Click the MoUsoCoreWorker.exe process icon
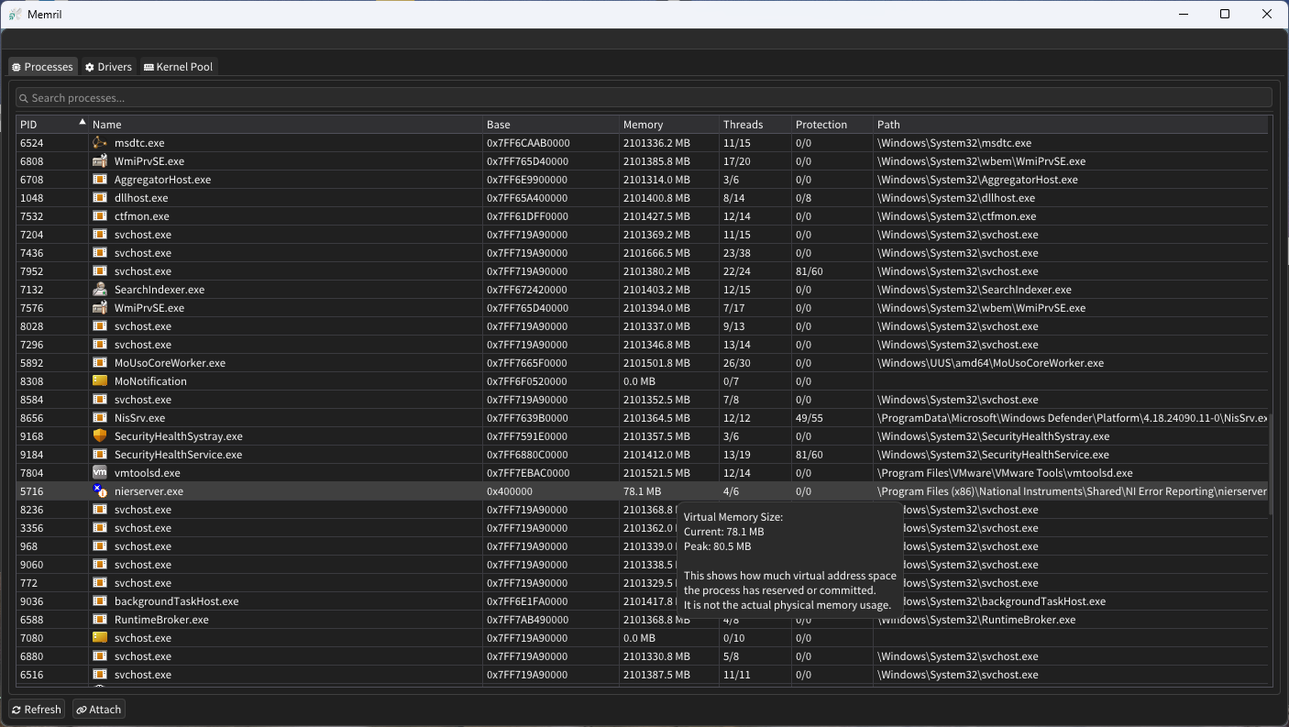The width and height of the screenshot is (1289, 727). 100,363
